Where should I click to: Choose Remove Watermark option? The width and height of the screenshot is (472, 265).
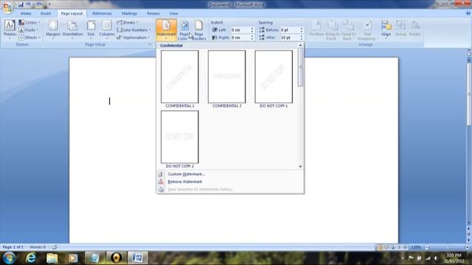230,182
